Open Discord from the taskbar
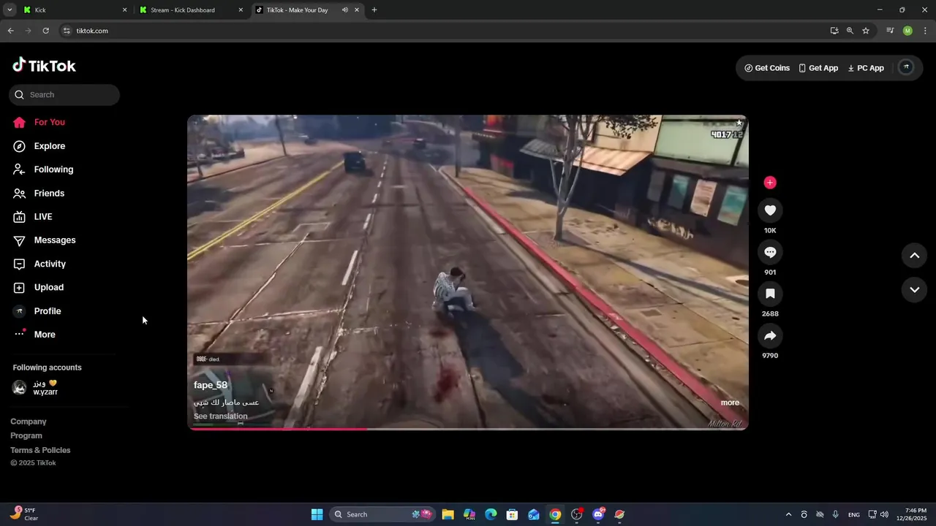Screen dimensions: 936x526 [598, 514]
